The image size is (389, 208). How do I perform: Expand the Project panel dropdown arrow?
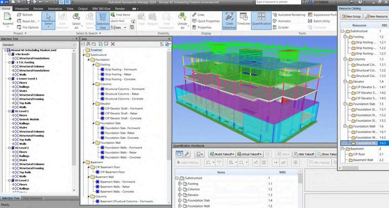25,33
